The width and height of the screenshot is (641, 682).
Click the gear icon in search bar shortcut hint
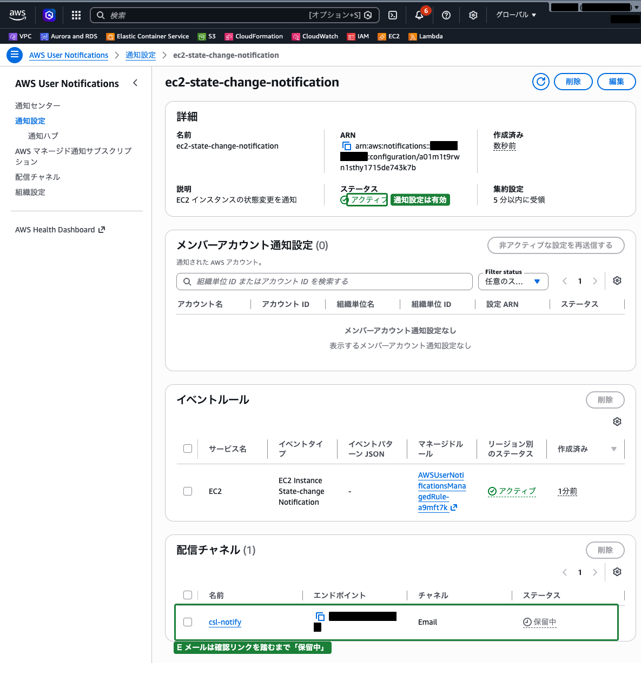pos(368,15)
